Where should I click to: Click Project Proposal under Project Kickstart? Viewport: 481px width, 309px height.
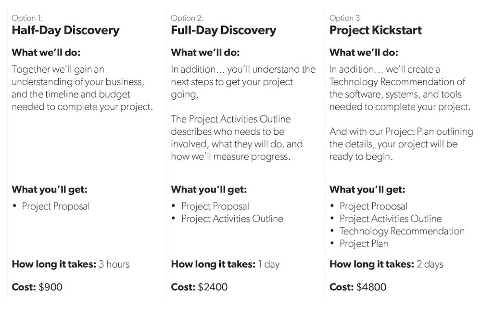pyautogui.click(x=373, y=206)
